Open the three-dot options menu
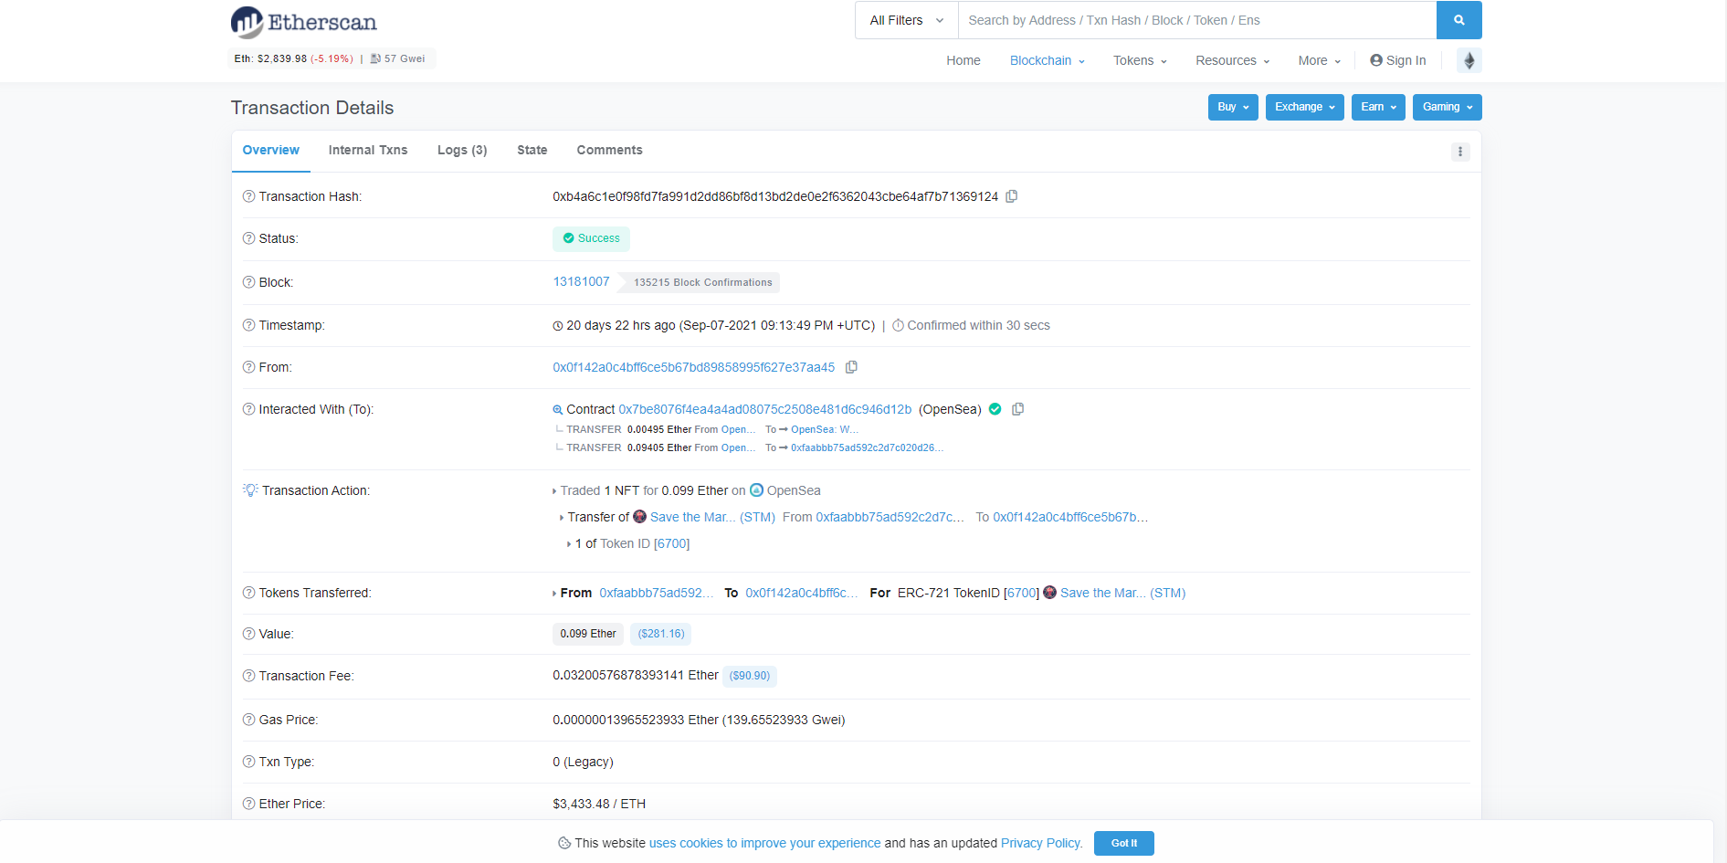Screen dimensions: 1727x863 pos(1460,152)
